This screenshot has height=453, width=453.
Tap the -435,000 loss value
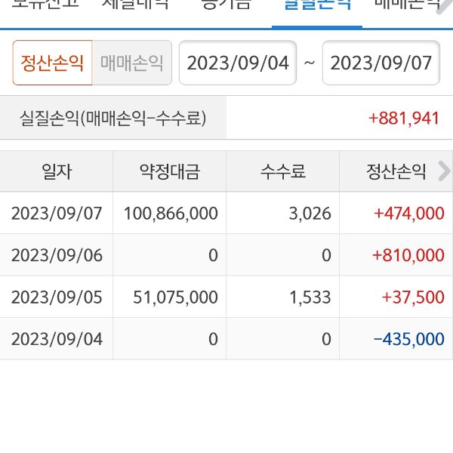408,339
